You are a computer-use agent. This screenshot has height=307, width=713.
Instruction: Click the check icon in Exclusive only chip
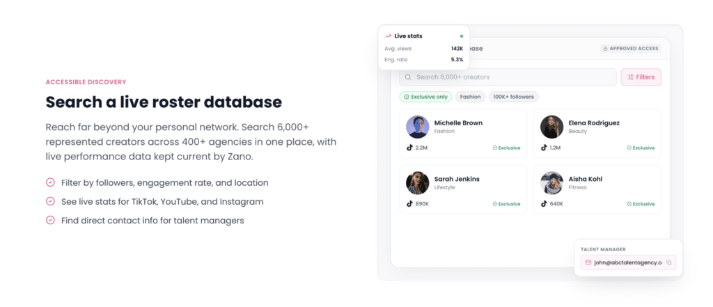(x=406, y=97)
